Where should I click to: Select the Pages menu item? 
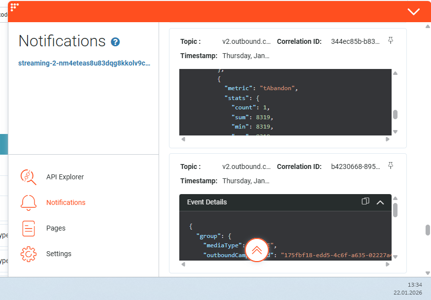(x=56, y=228)
